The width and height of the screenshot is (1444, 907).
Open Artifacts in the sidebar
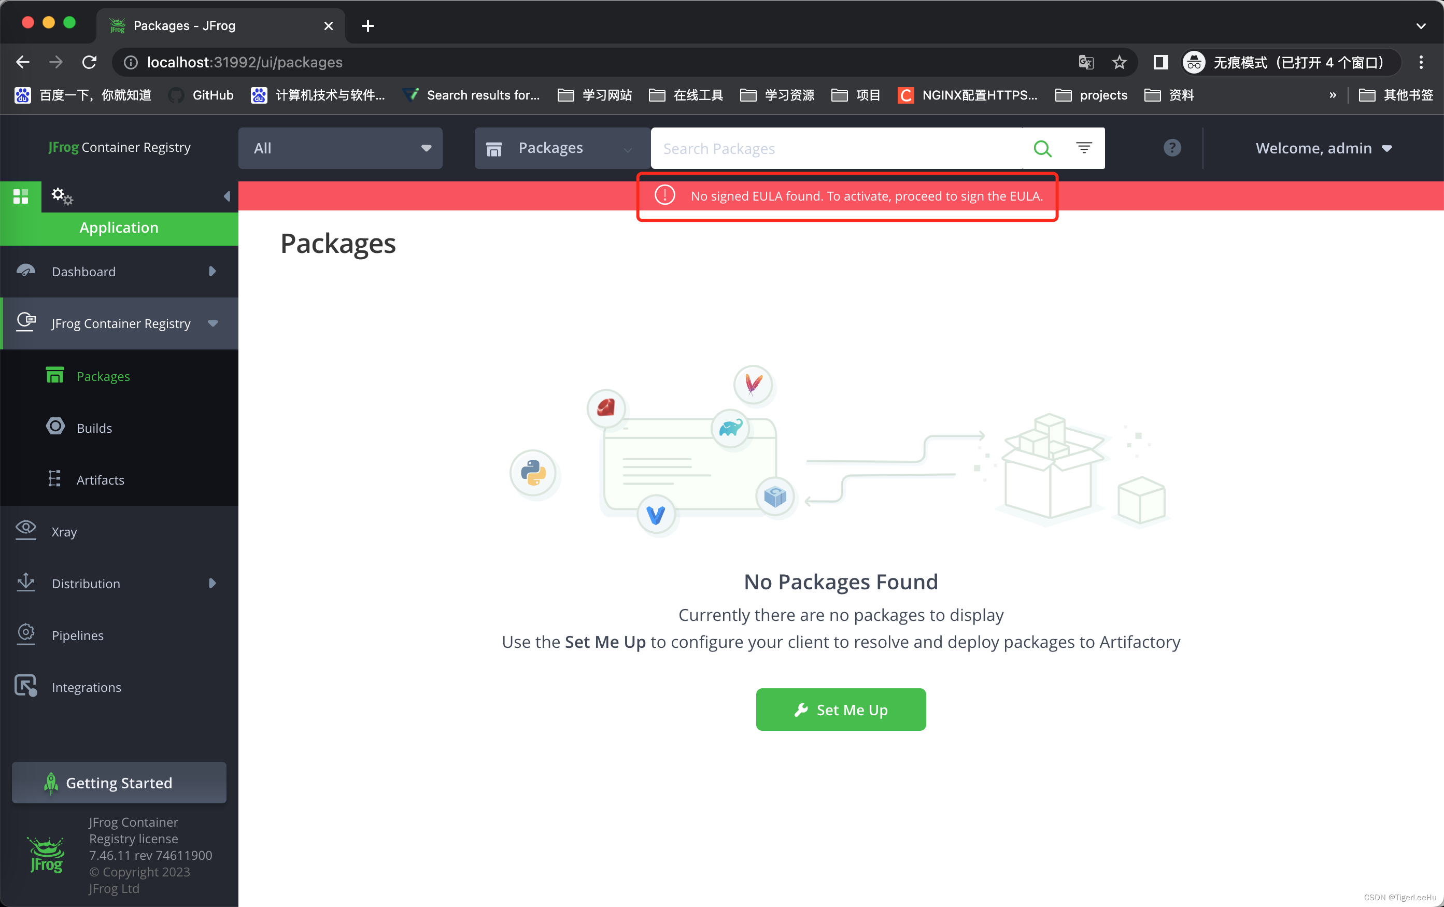coord(100,479)
